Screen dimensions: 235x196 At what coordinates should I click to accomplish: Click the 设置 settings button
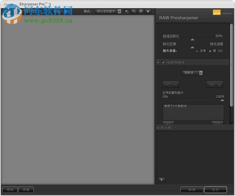26,190
